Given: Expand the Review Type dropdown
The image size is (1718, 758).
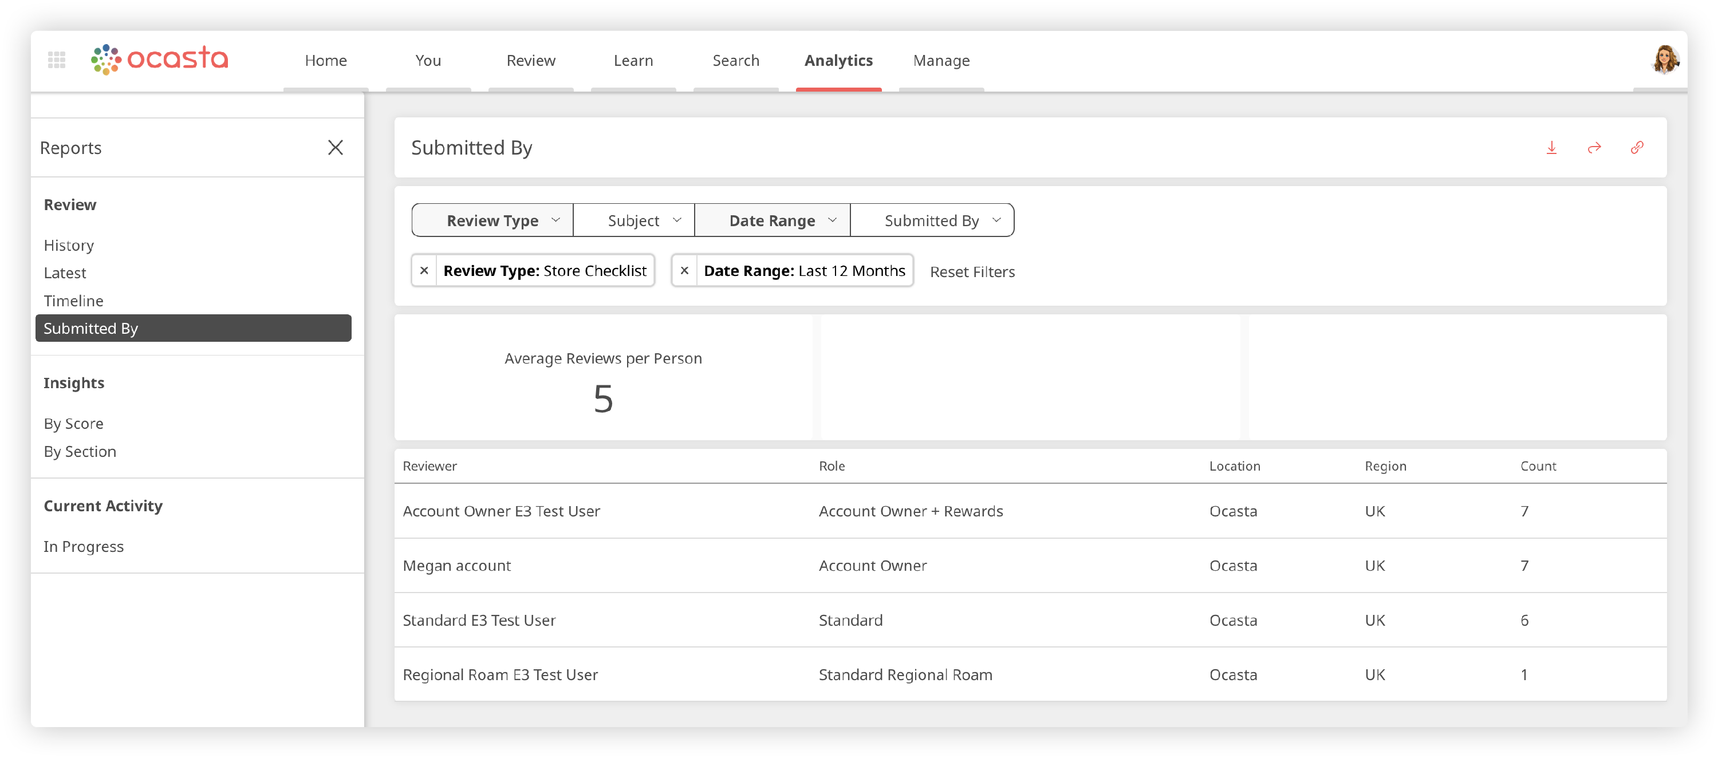Looking at the screenshot, I should tap(493, 220).
